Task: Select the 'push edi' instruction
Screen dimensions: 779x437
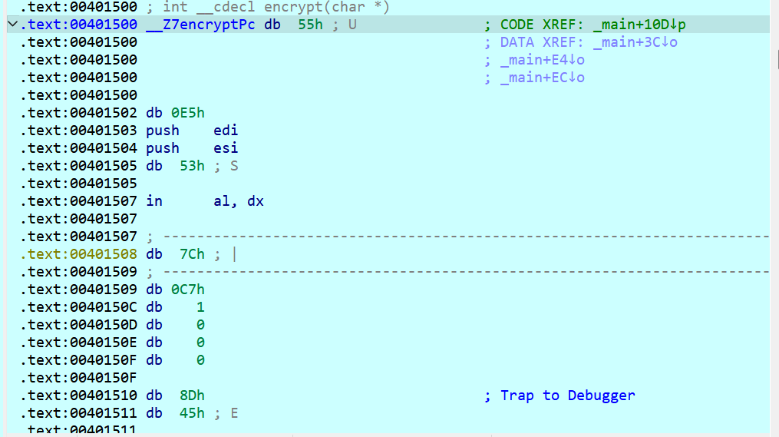Action: [192, 131]
